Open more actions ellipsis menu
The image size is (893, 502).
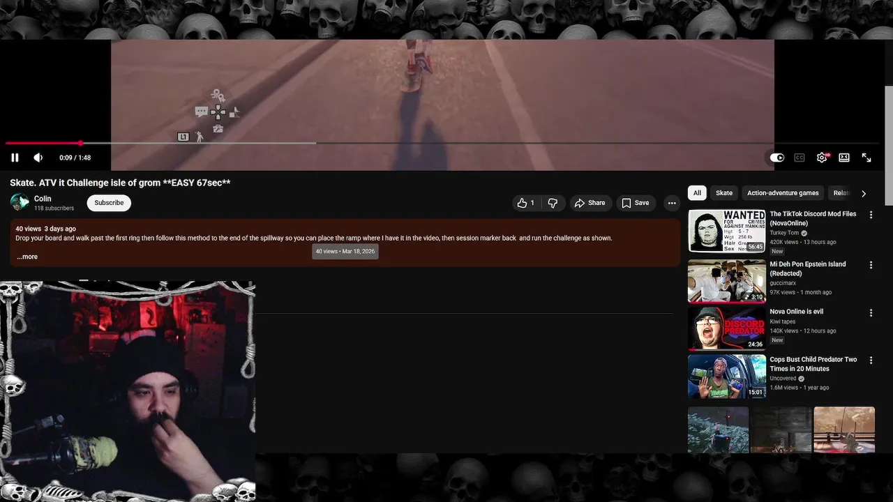click(x=672, y=203)
